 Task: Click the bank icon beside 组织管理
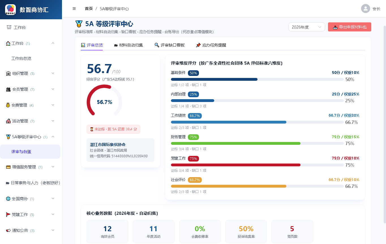(8, 73)
